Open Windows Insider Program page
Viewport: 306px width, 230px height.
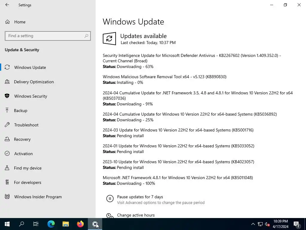pyautogui.click(x=38, y=197)
